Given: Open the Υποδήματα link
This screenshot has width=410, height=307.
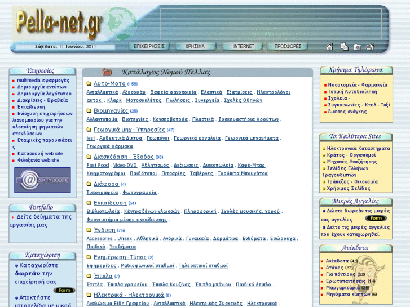Looking at the screenshot, I should coord(123,247).
